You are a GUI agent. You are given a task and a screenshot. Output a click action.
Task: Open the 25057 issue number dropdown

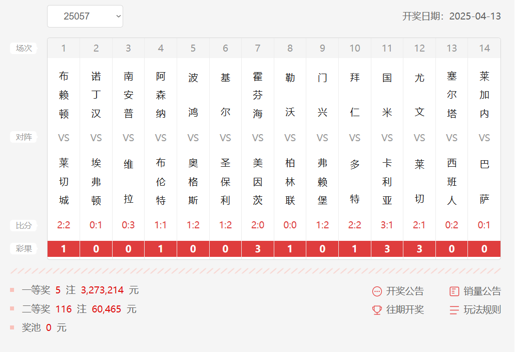coord(85,16)
